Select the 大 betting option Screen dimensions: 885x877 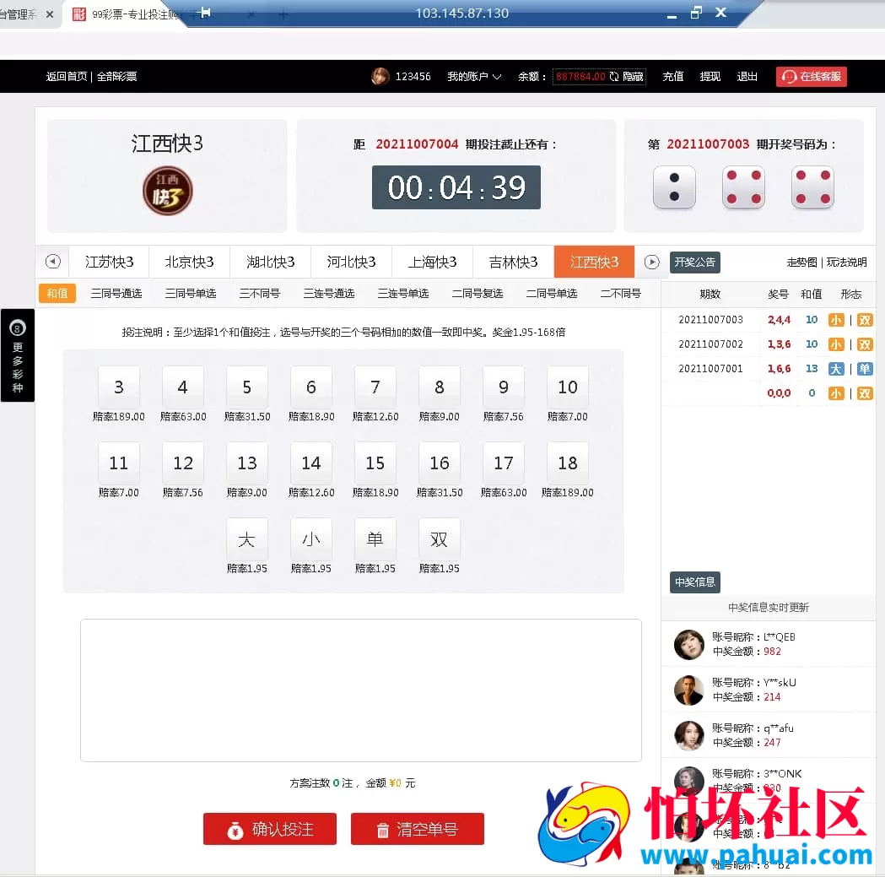pos(247,538)
